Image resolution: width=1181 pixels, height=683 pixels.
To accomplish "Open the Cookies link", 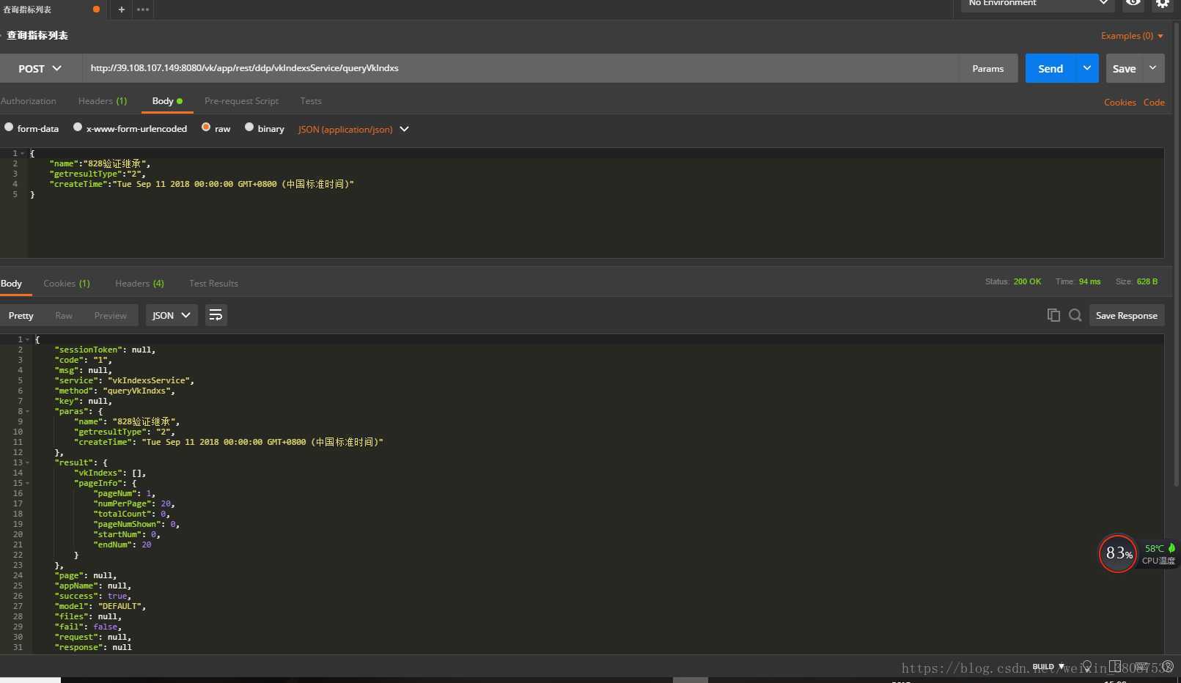I will coord(1120,103).
